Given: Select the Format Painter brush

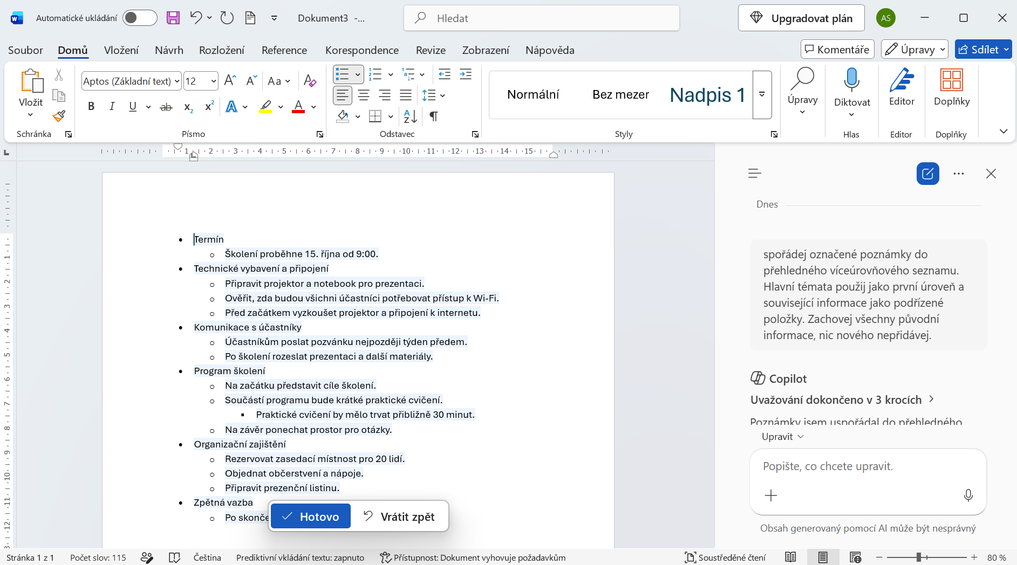Looking at the screenshot, I should pos(59,116).
